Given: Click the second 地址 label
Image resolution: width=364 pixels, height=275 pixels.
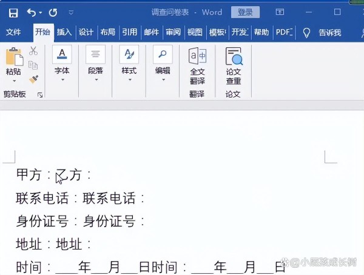Looking at the screenshot, I should click(69, 244).
